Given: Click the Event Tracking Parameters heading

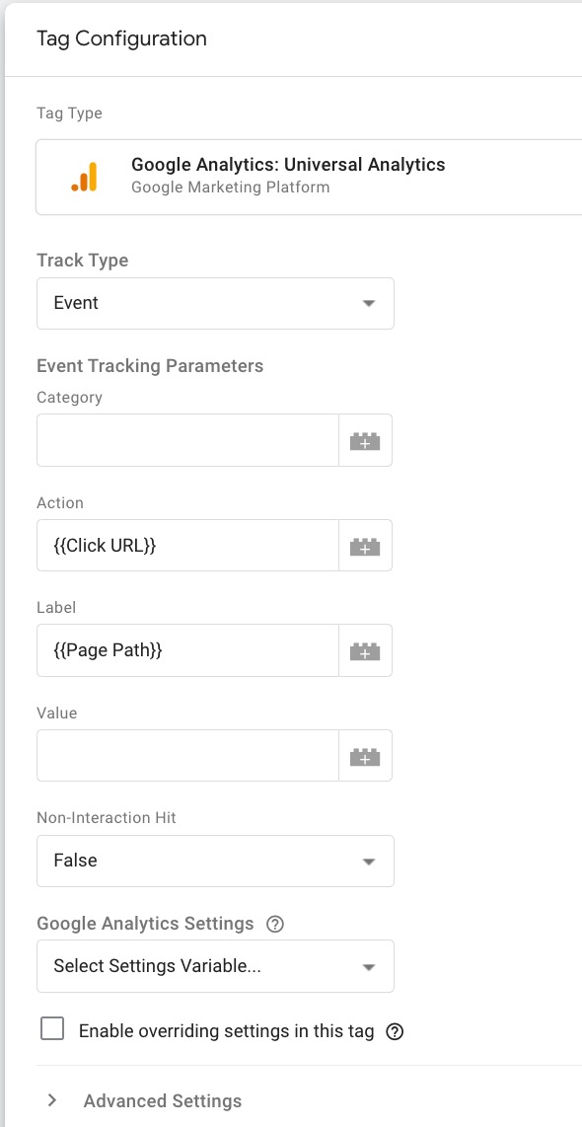Looking at the screenshot, I should (149, 365).
